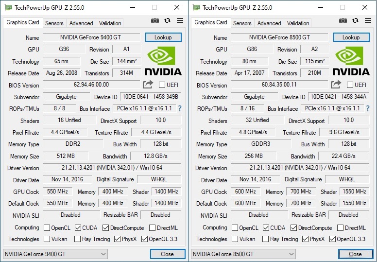Click NVIDIA logo in 8500 GT window
The height and width of the screenshot is (262, 377).
click(x=351, y=61)
